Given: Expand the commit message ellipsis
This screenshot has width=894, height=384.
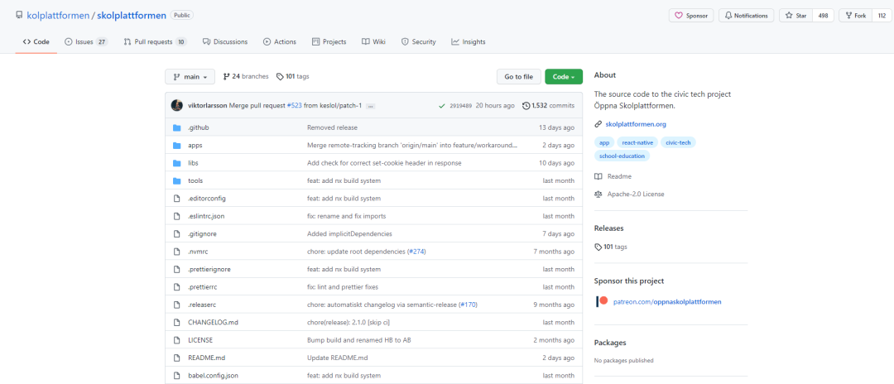Looking at the screenshot, I should pyautogui.click(x=371, y=106).
